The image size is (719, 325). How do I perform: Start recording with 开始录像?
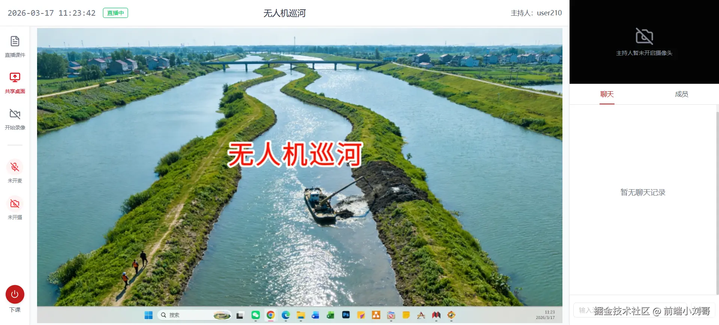pos(15,119)
